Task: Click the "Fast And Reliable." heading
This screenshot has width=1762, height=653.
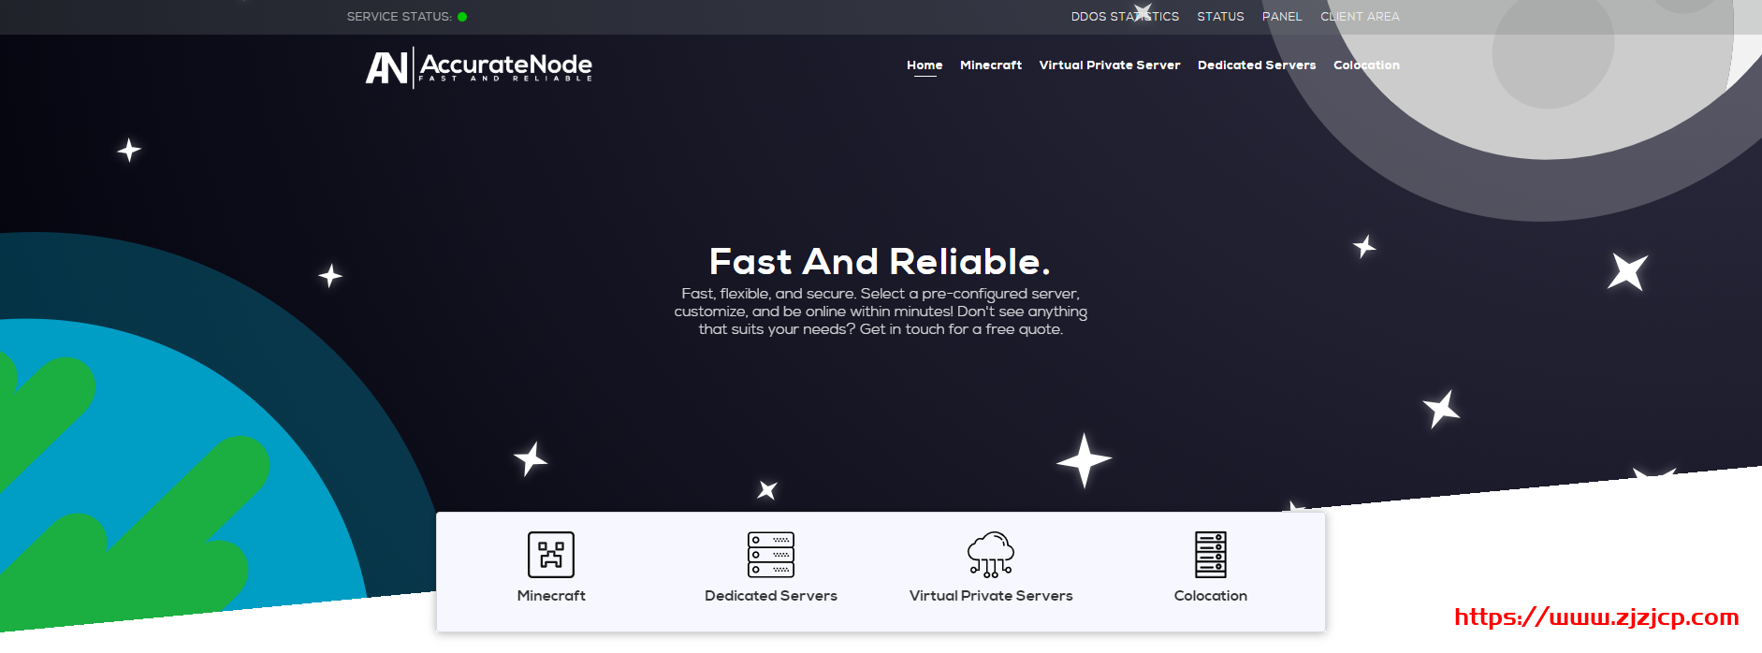Action: click(880, 261)
